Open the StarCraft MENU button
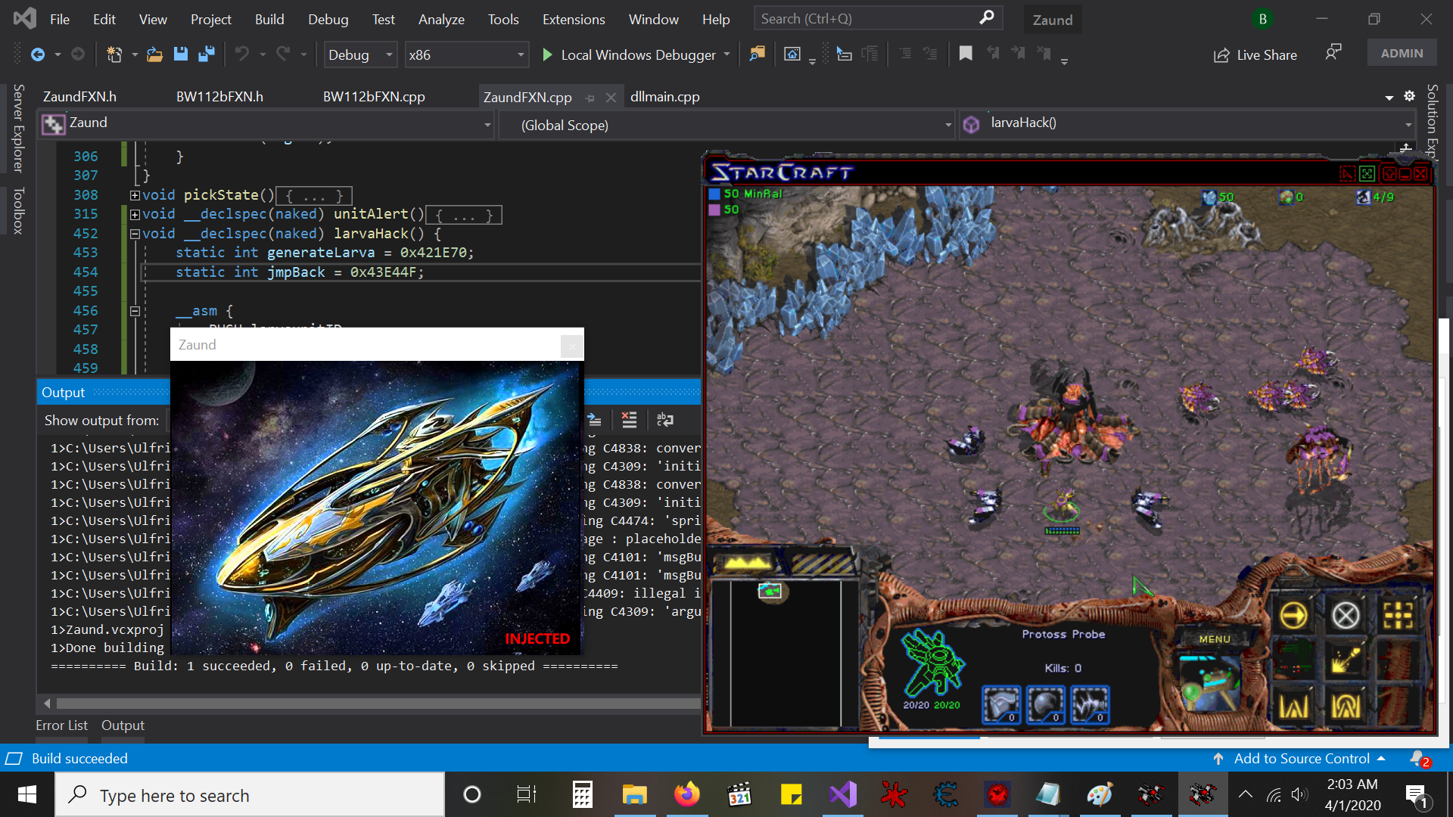The width and height of the screenshot is (1453, 817). 1214,639
